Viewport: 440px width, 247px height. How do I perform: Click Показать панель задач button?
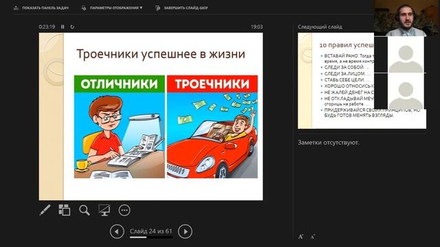point(41,8)
